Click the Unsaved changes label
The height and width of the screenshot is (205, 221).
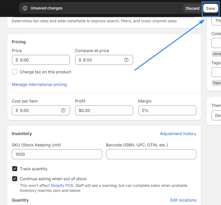pyautogui.click(x=47, y=8)
